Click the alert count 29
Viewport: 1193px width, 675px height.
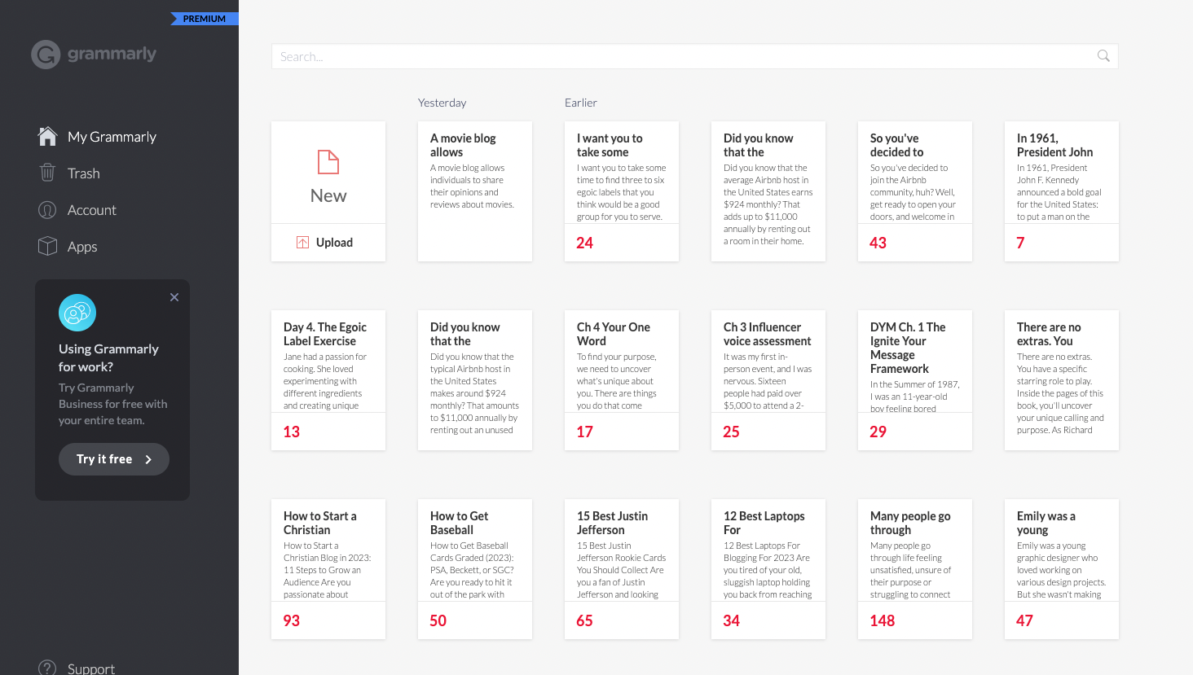pyautogui.click(x=878, y=432)
